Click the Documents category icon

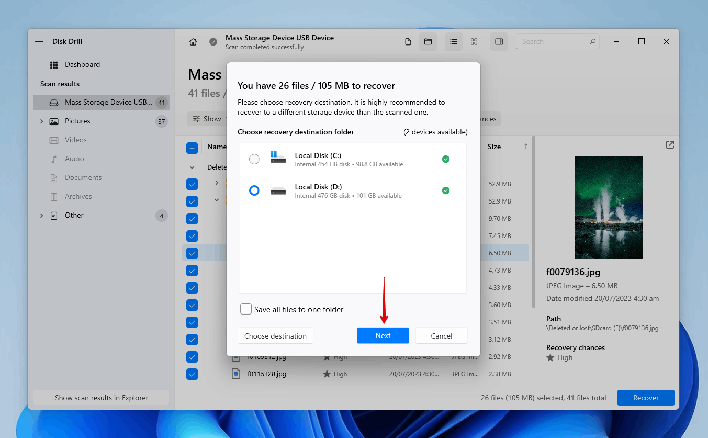pyautogui.click(x=54, y=178)
